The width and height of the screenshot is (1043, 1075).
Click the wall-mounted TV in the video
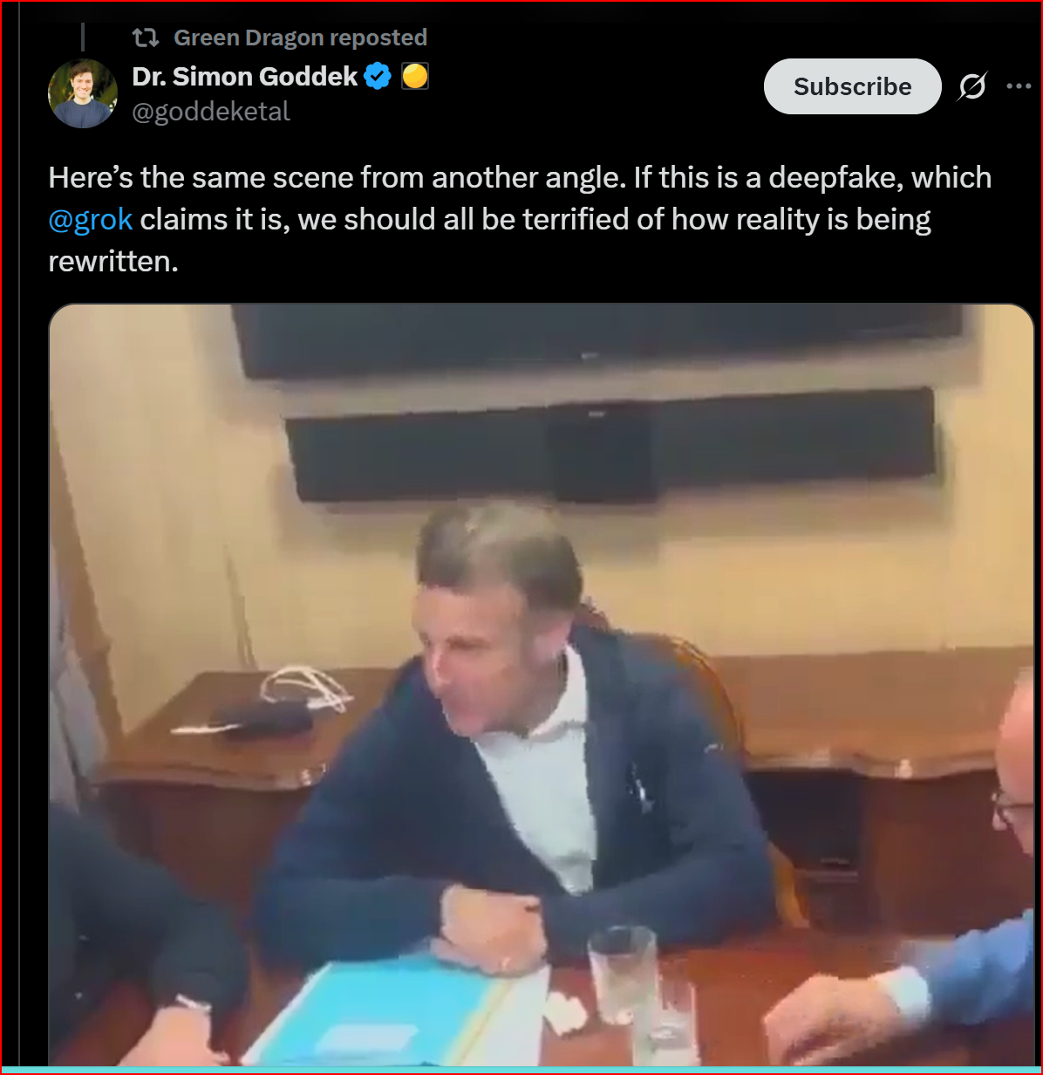pyautogui.click(x=597, y=339)
